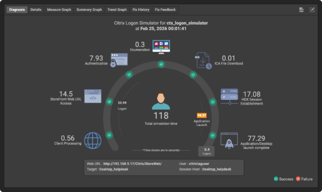Click the user citrix\eguser text
322x192 pixels.
(199, 164)
